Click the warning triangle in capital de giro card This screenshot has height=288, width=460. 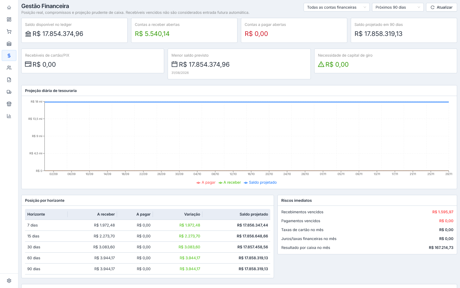[321, 64]
